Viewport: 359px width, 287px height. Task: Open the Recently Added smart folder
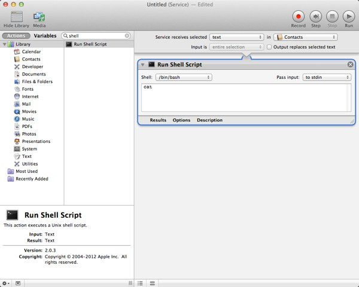[28, 179]
